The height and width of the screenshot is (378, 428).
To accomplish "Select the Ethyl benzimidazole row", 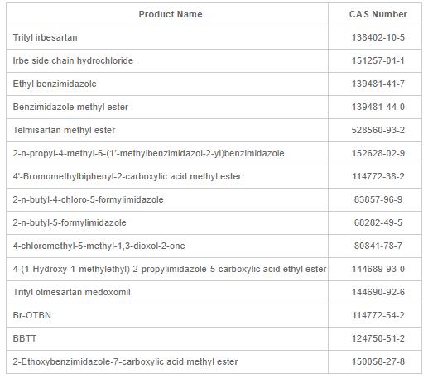I will (214, 84).
